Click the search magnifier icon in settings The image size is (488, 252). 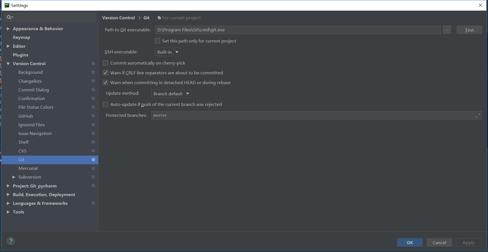[9, 17]
